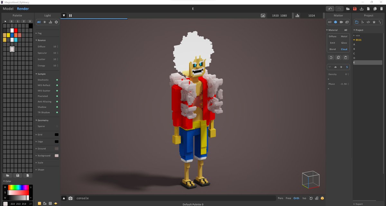Open the folder tab in Project panel

tap(357, 22)
